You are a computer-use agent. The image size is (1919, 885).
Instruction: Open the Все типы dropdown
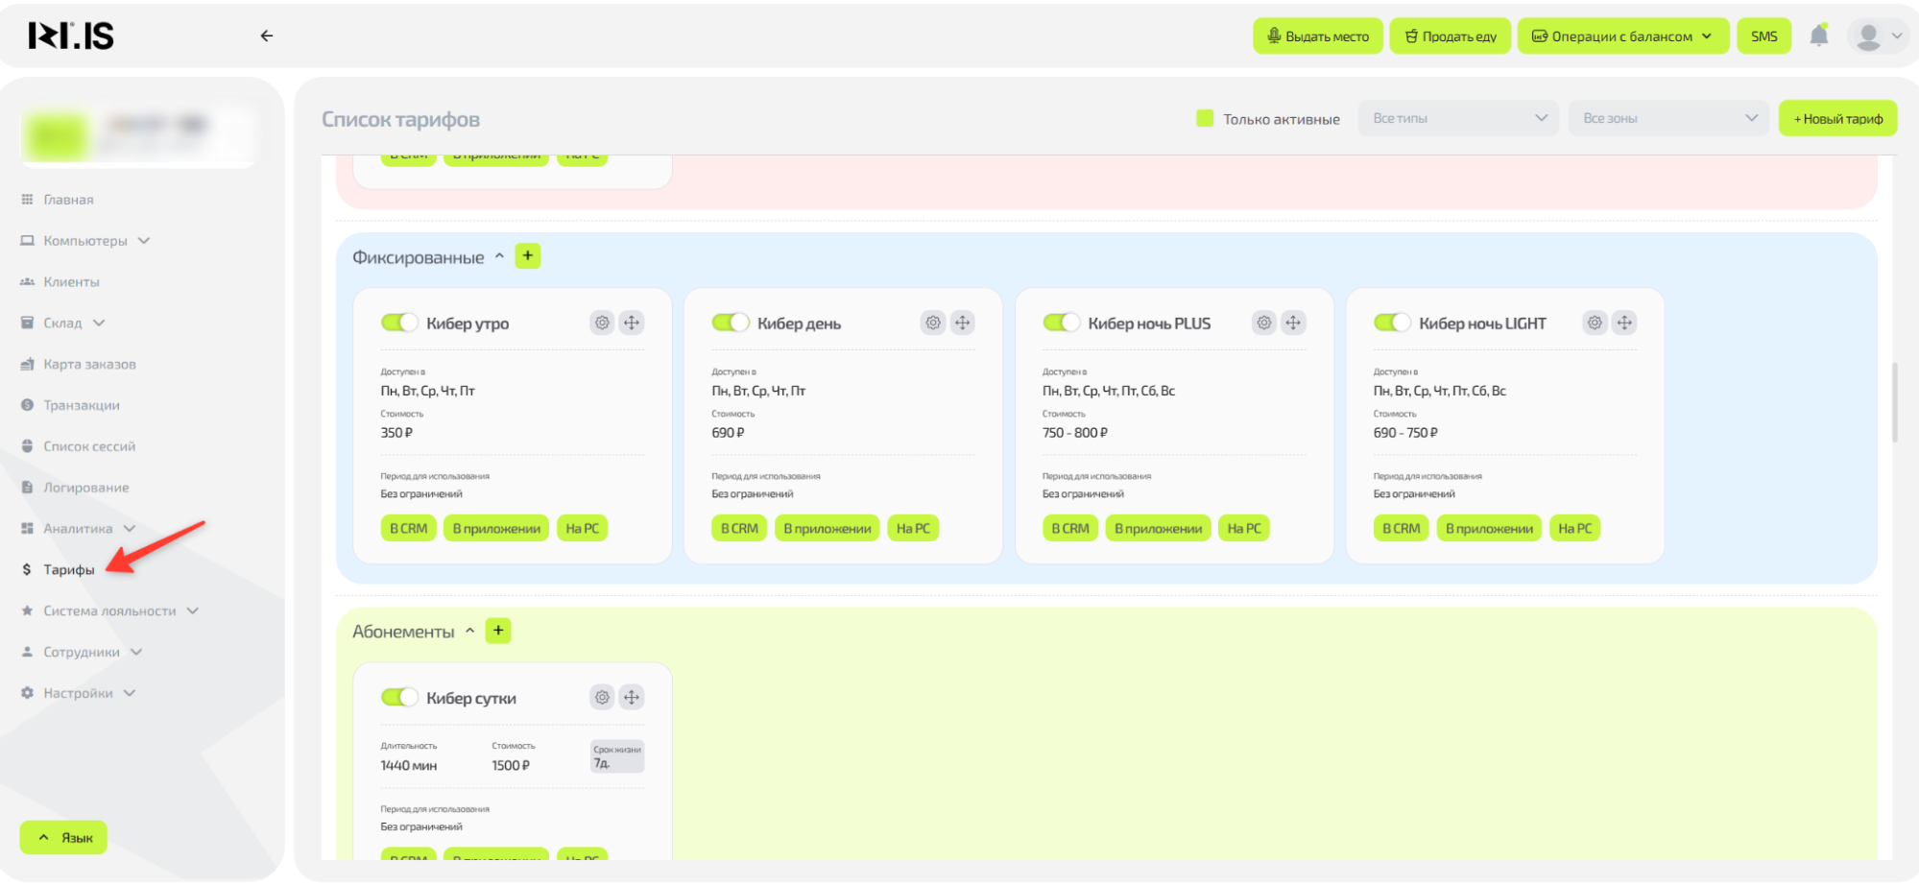pyautogui.click(x=1458, y=118)
